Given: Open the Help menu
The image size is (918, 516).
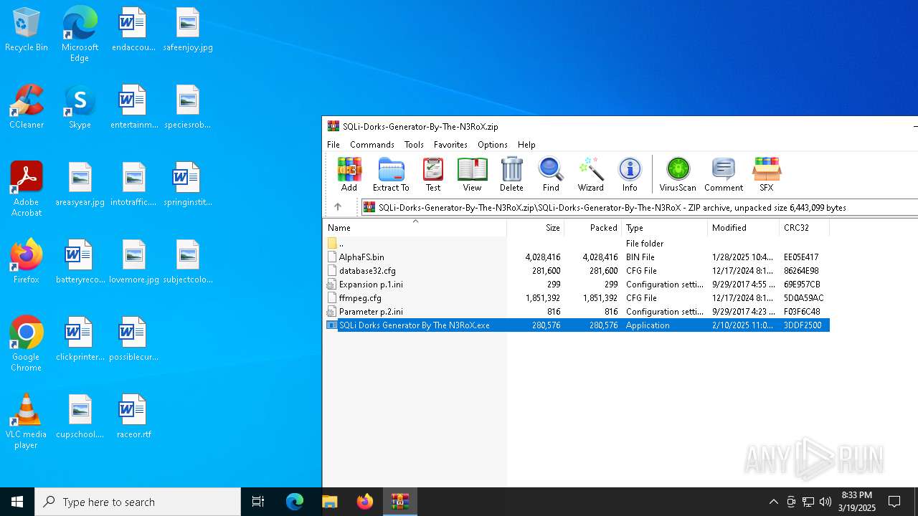Looking at the screenshot, I should tap(526, 145).
